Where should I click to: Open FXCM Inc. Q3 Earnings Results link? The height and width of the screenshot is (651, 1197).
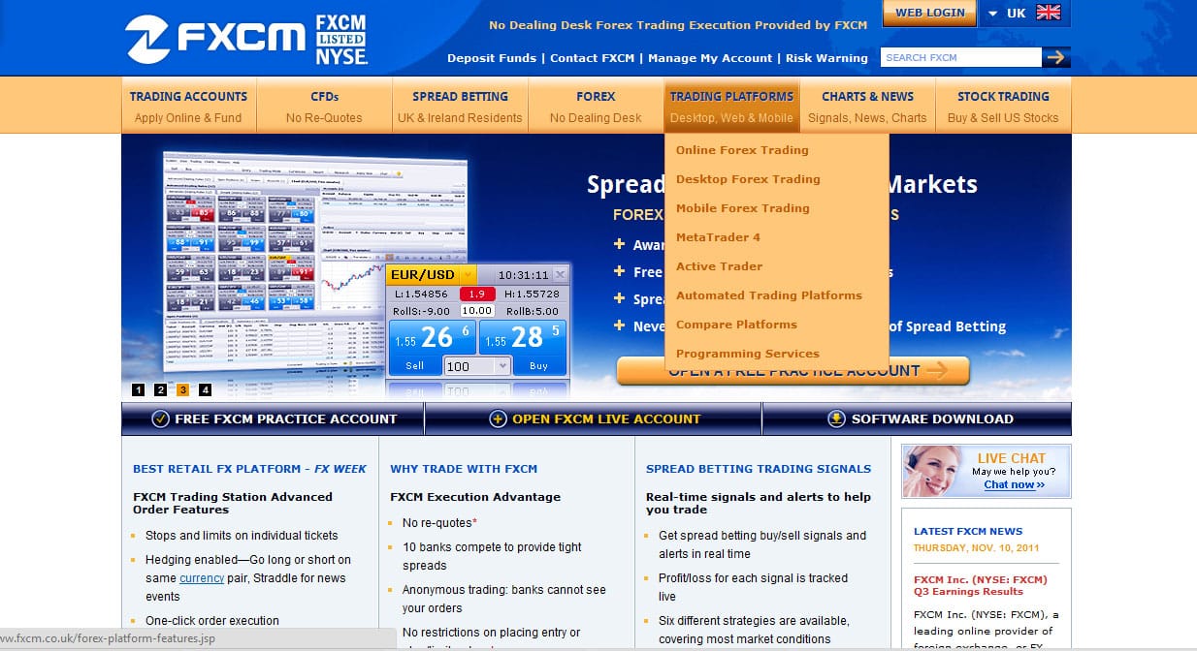coord(981,586)
